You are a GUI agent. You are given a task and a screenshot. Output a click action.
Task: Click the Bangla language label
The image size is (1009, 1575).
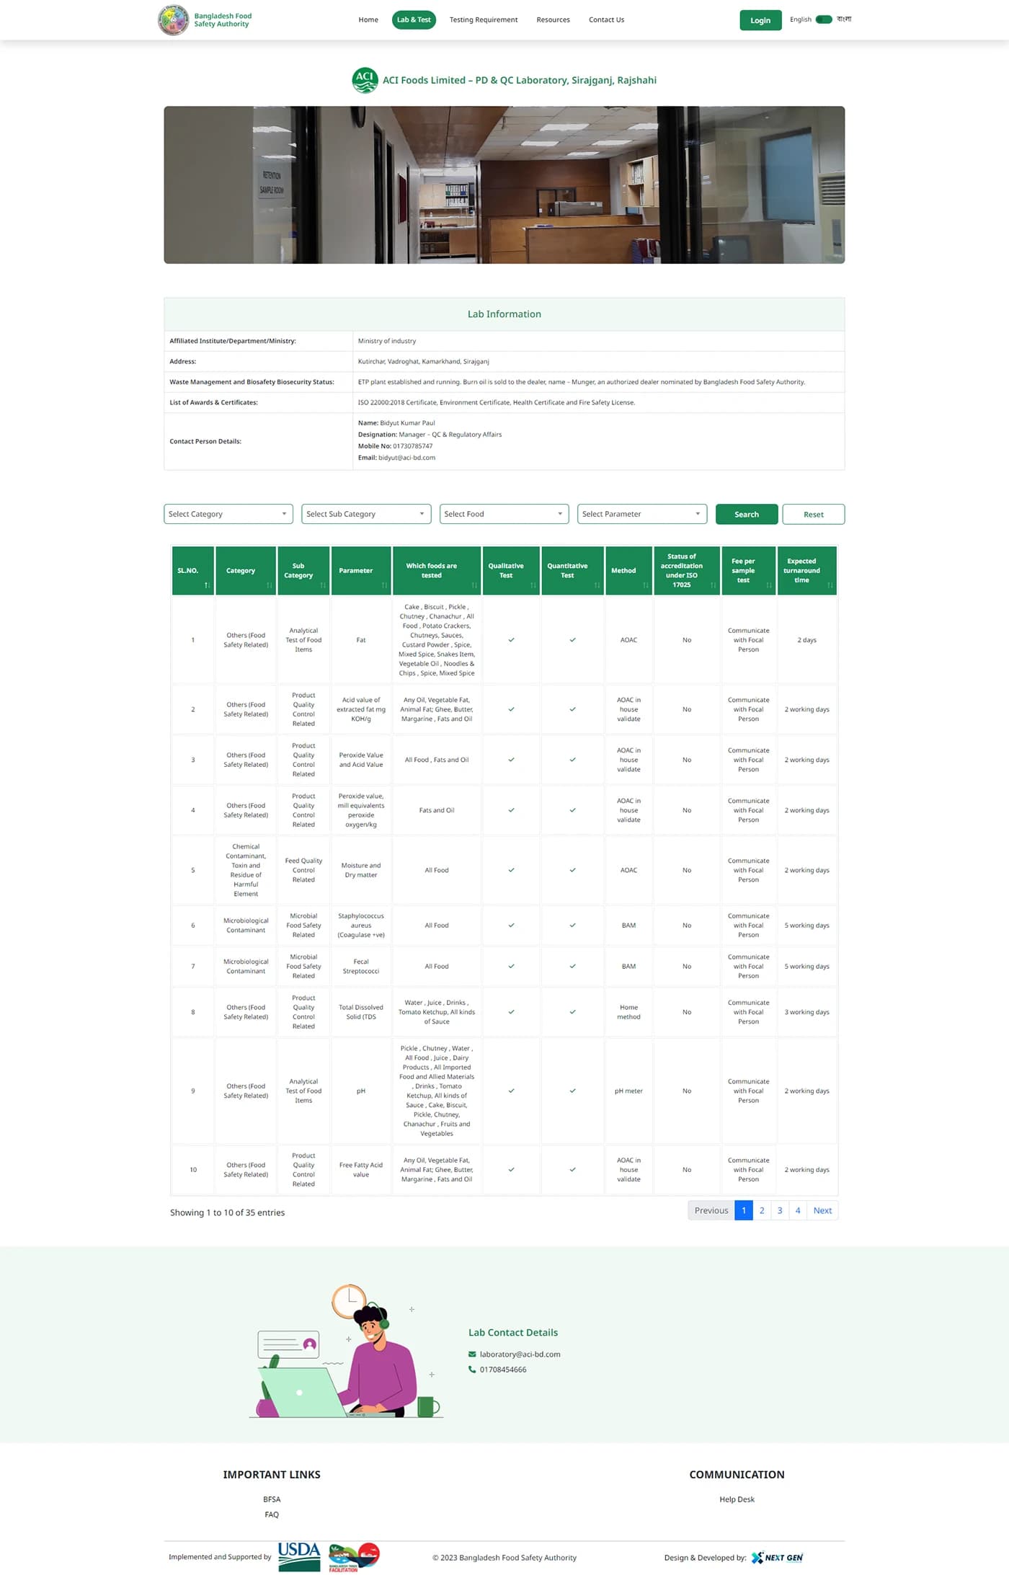coord(844,19)
